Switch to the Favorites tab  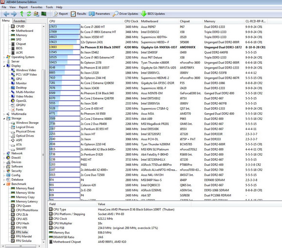point(19,21)
